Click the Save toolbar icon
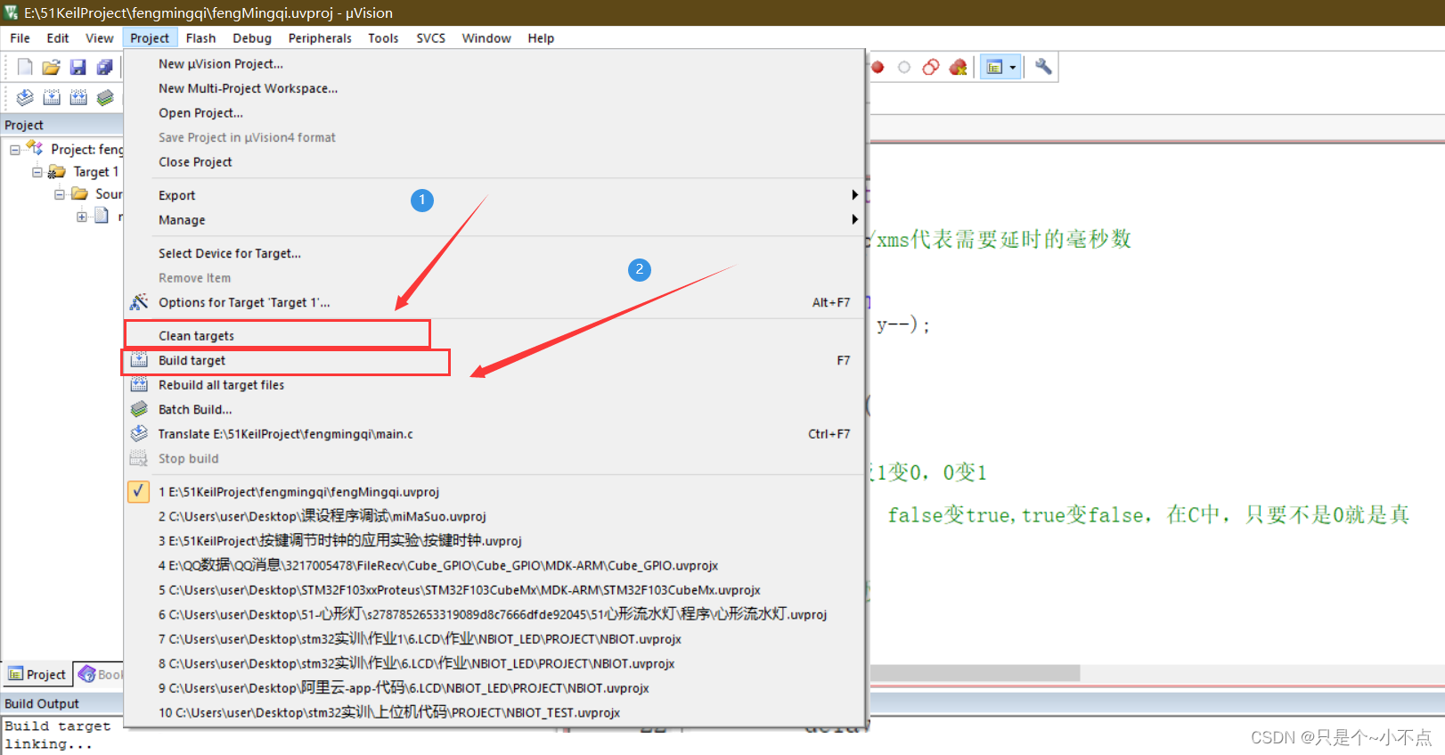 (x=78, y=67)
